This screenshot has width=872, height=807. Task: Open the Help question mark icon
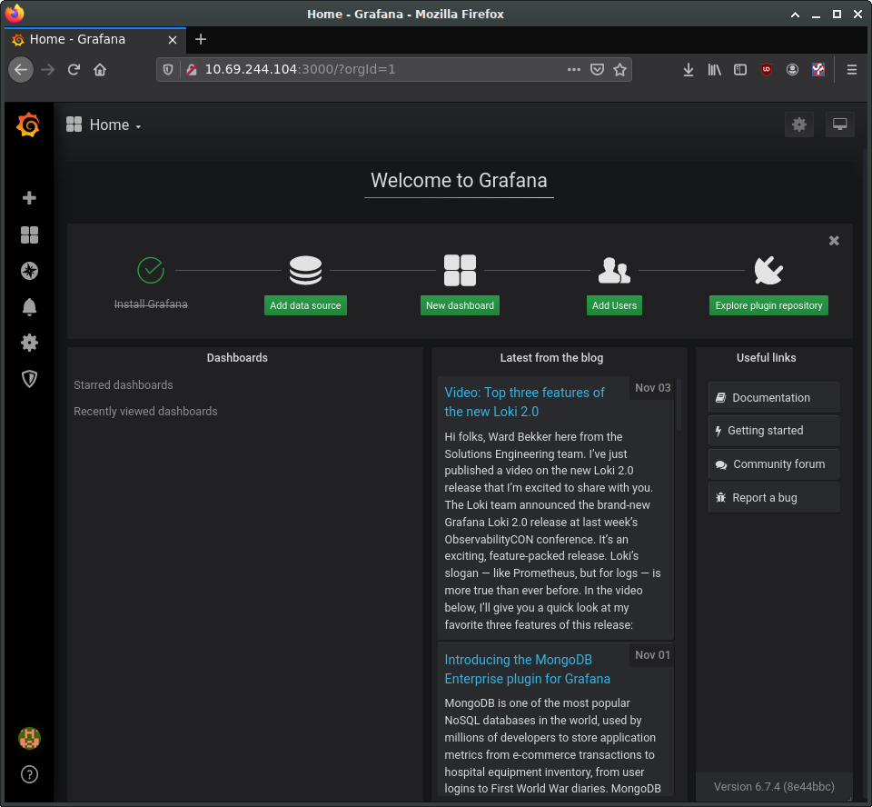[x=29, y=774]
